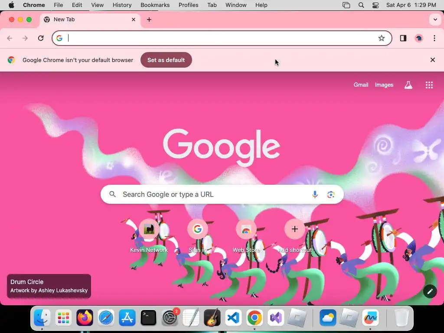444x333 pixels.
Task: Open Control Center in menu bar
Action: coord(375,5)
